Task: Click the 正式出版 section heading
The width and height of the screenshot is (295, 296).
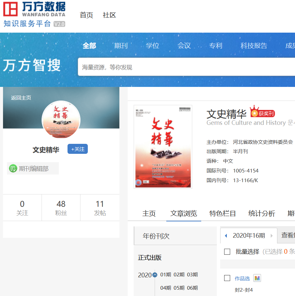Action: (150, 258)
